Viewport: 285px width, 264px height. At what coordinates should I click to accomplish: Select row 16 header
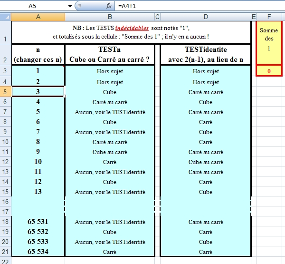[5, 202]
